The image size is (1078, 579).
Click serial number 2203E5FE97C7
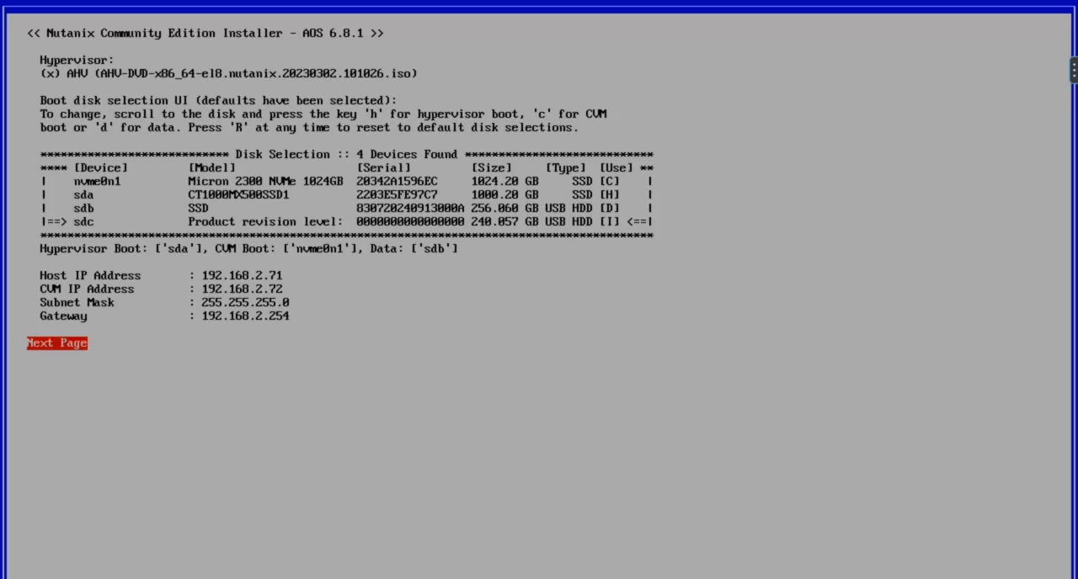pyautogui.click(x=397, y=194)
